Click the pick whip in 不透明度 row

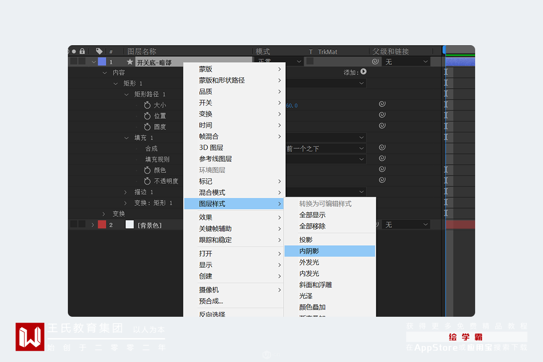382,180
